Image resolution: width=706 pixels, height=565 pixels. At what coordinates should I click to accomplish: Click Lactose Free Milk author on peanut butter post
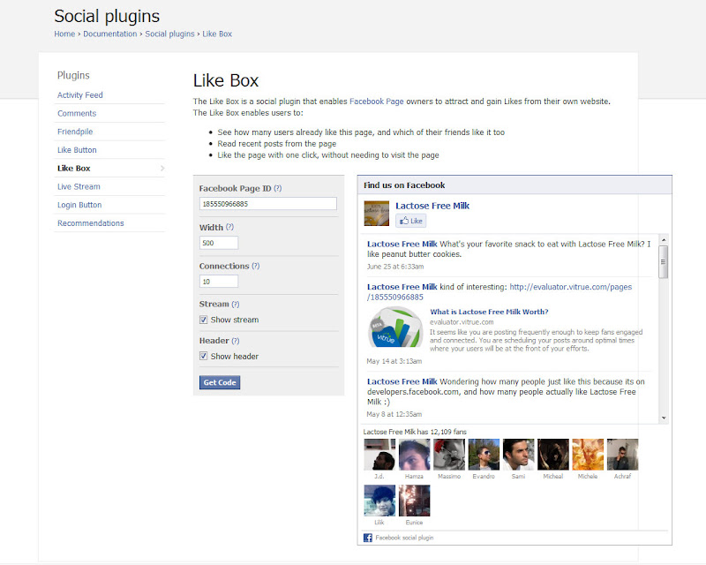(402, 244)
